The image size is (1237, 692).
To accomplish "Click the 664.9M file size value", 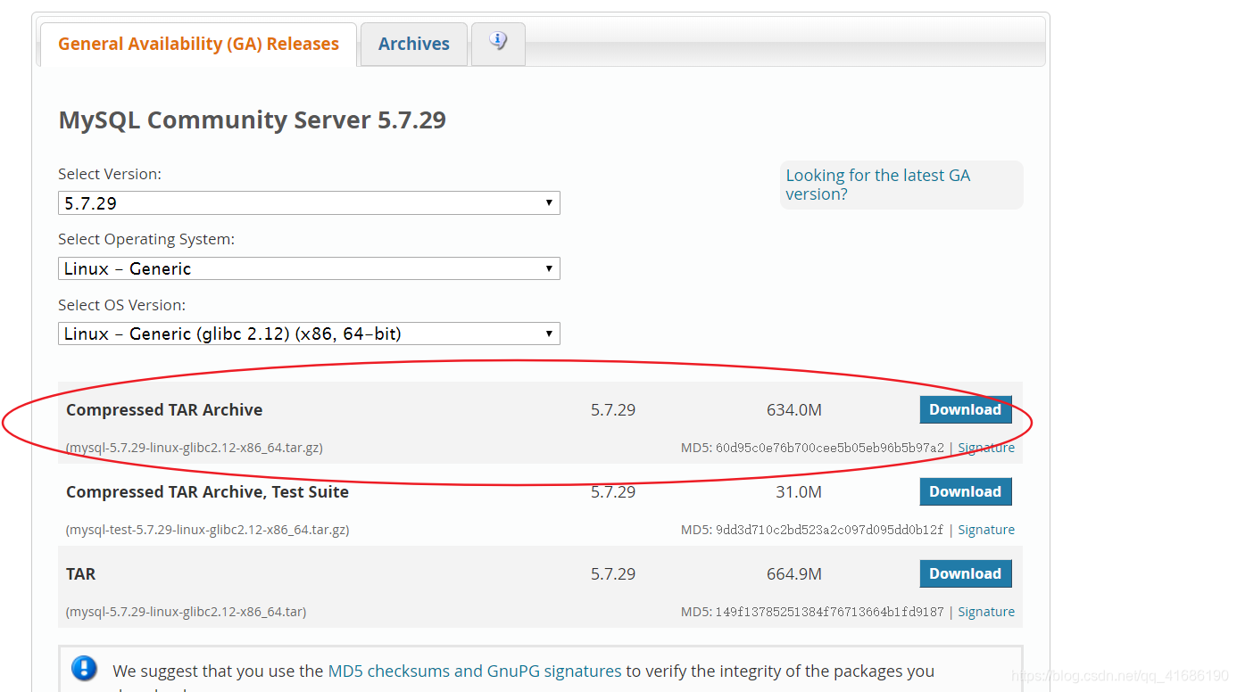I will pos(794,574).
